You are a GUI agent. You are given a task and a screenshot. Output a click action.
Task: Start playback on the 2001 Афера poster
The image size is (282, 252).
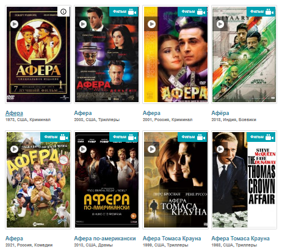[151, 24]
